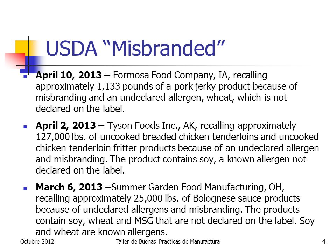Image resolution: width=336 pixels, height=252 pixels.
Task: Select the yellow square in the title decoration
Action: (22, 47)
